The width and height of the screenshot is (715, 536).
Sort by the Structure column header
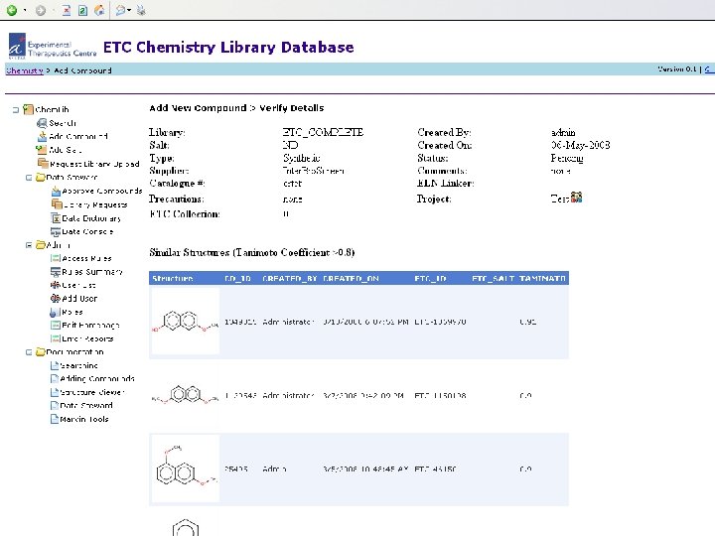173,279
